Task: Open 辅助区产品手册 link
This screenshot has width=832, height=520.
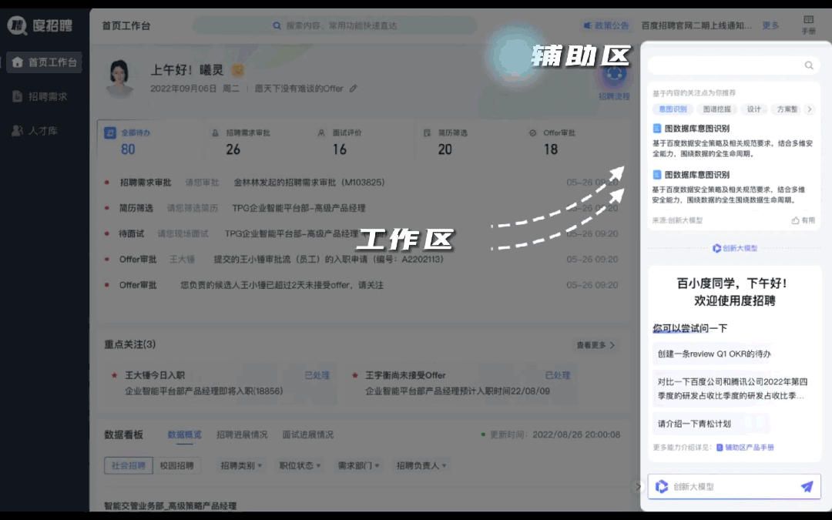Action: tap(746, 448)
